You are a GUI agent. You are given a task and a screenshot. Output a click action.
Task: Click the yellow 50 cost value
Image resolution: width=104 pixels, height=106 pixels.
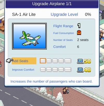pyautogui.click(x=87, y=61)
